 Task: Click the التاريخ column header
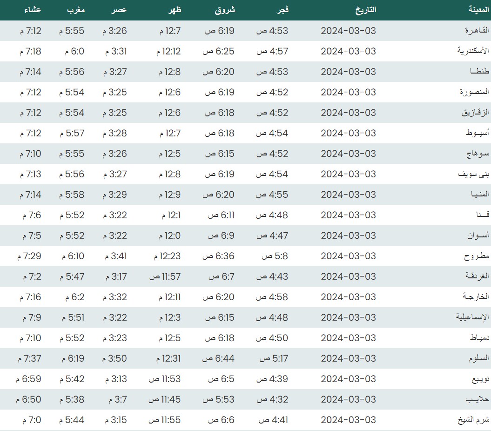pos(365,10)
